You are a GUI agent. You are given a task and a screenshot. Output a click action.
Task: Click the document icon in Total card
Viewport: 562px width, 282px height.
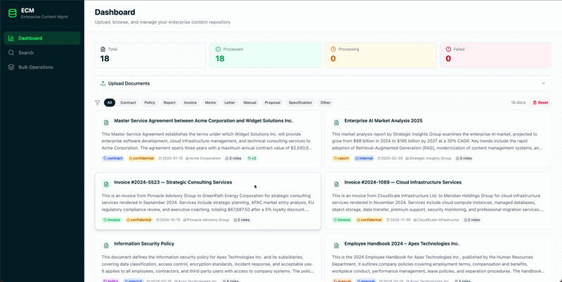[103, 49]
